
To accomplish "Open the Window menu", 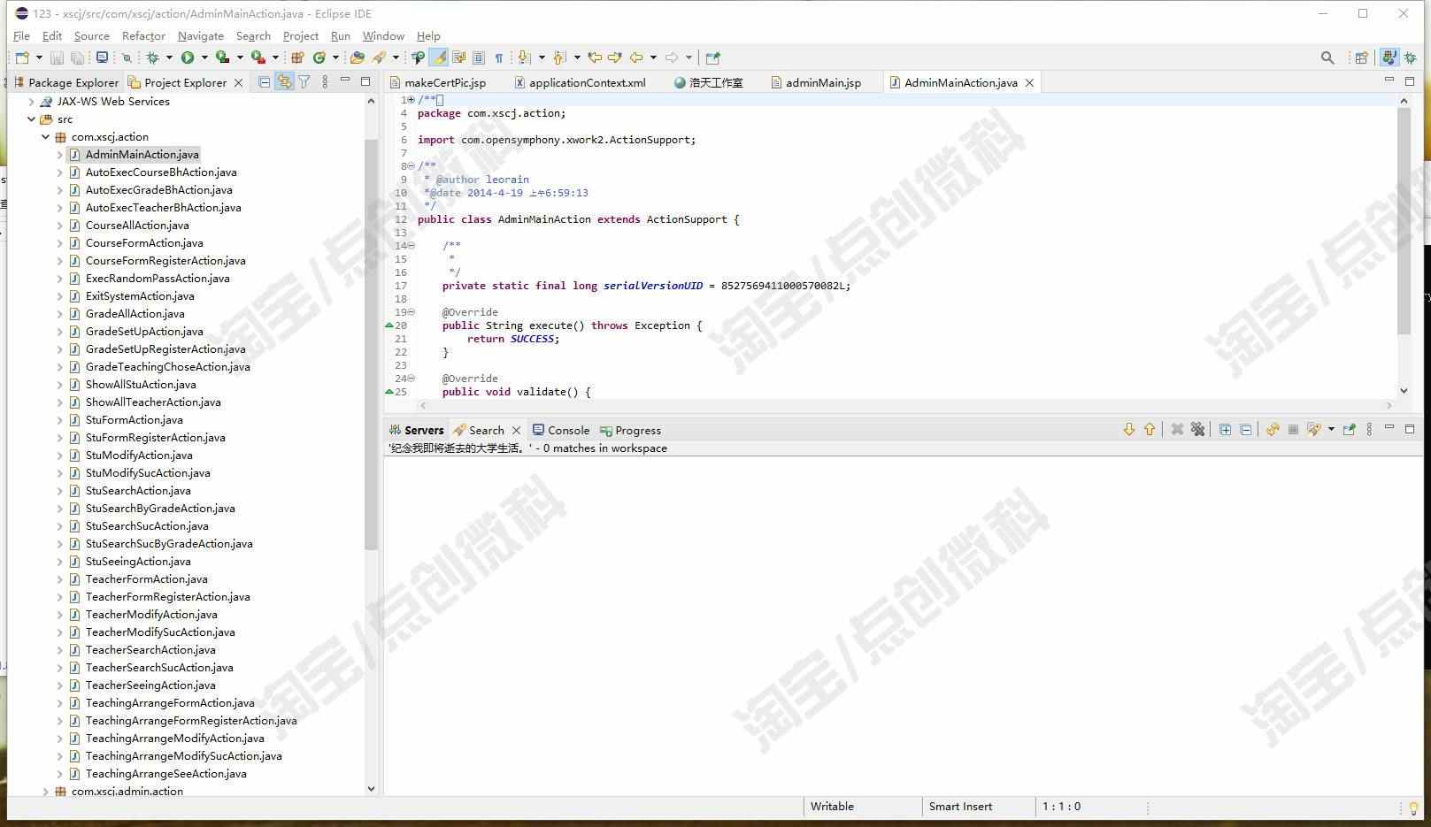I will (383, 36).
